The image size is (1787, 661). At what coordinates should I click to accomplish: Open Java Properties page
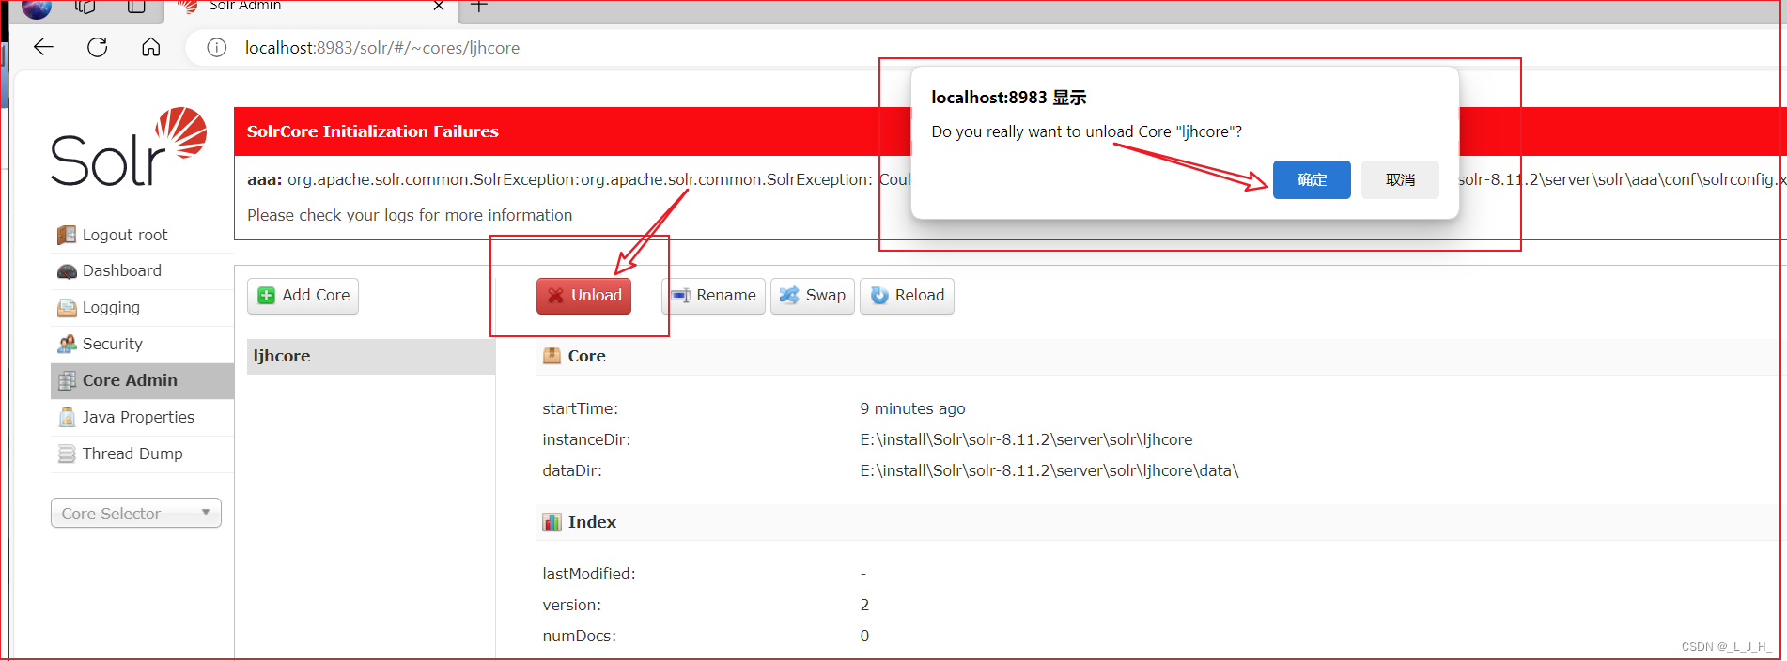tap(142, 418)
